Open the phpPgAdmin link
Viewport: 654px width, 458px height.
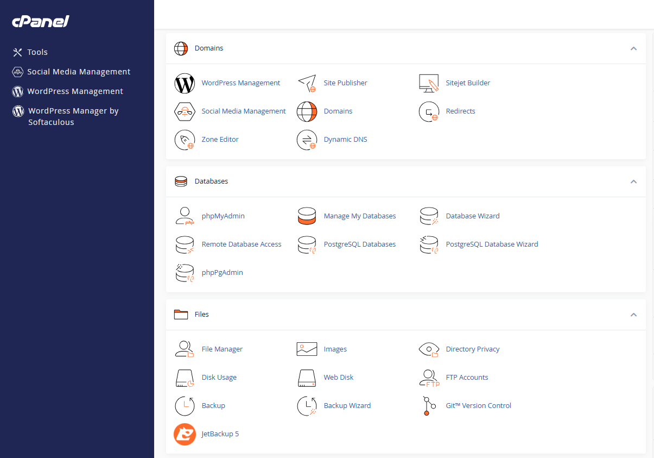[x=222, y=273]
